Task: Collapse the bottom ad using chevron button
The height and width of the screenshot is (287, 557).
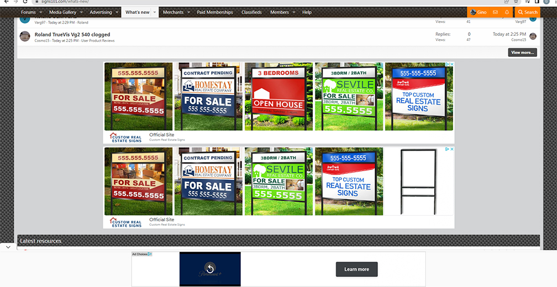Action: click(x=8, y=247)
